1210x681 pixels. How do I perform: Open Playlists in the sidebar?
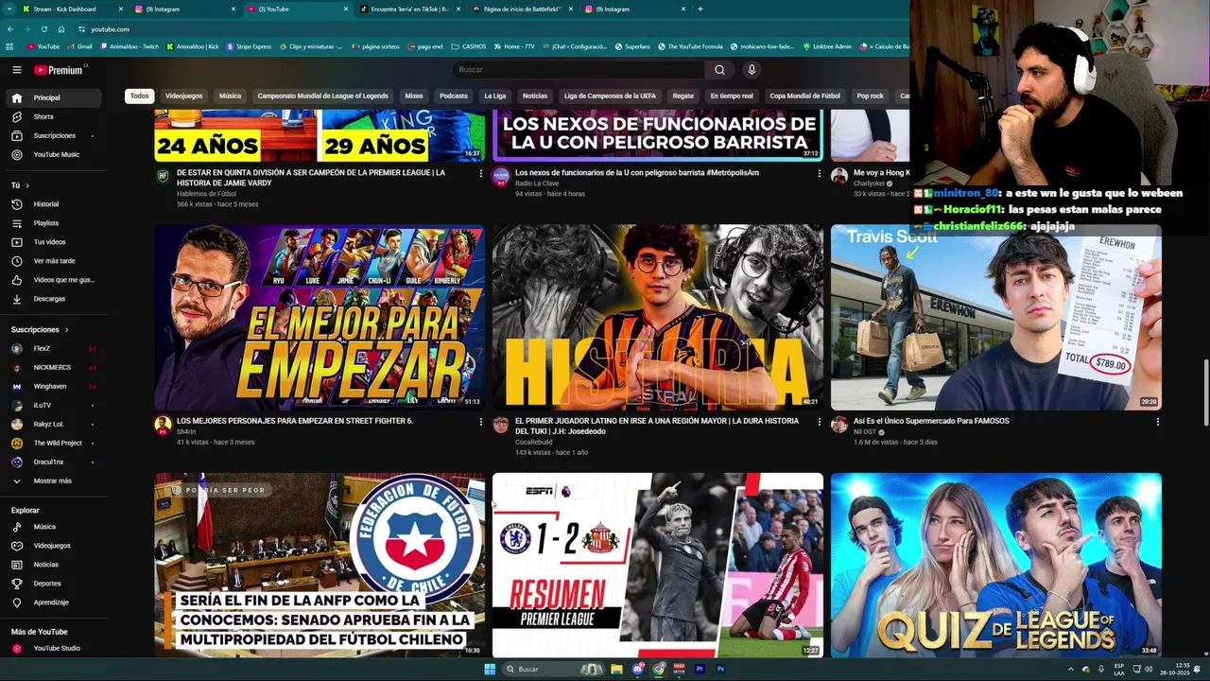tap(55, 223)
